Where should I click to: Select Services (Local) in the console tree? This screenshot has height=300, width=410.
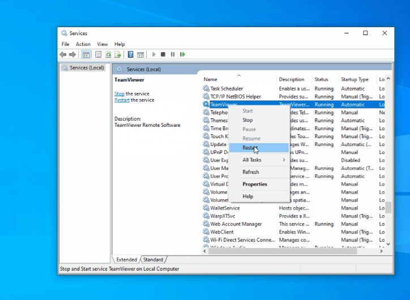(87, 68)
